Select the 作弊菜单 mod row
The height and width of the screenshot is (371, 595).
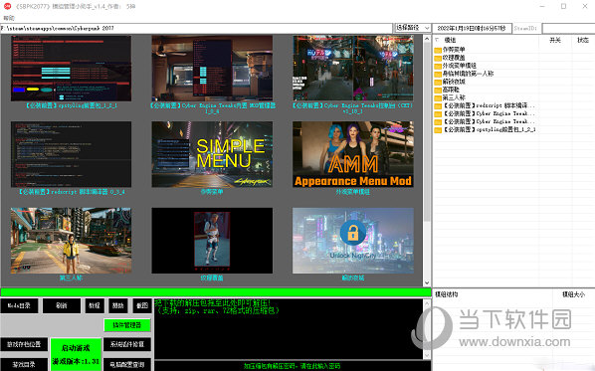(454, 50)
